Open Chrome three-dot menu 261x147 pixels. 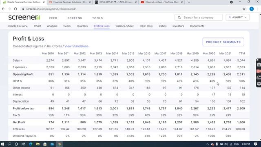pos(258,9)
